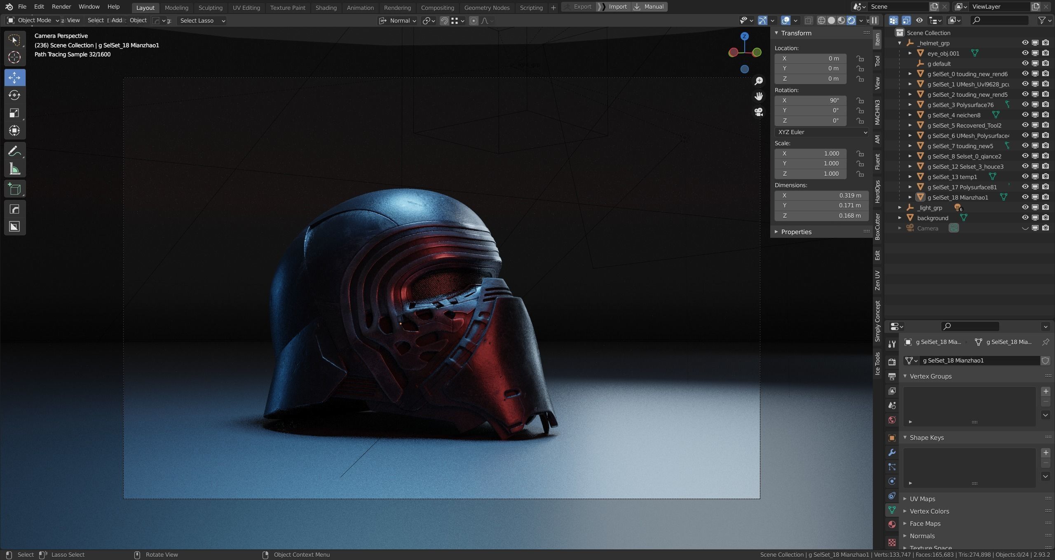This screenshot has width=1055, height=560.
Task: Collapse the _helmet_grp collection
Action: [x=900, y=43]
